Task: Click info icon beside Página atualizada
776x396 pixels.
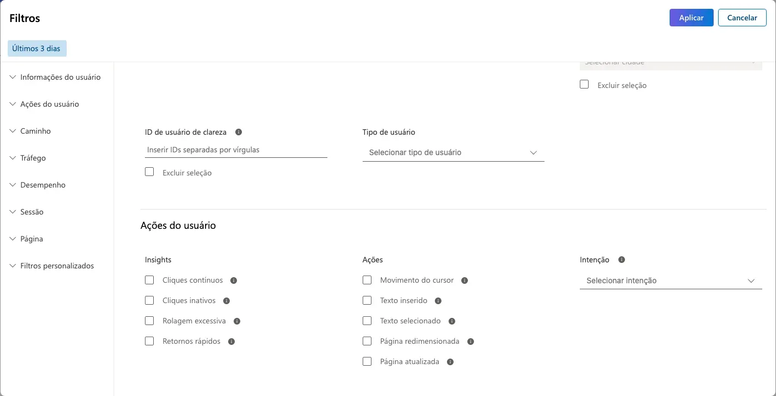Action: (450, 362)
